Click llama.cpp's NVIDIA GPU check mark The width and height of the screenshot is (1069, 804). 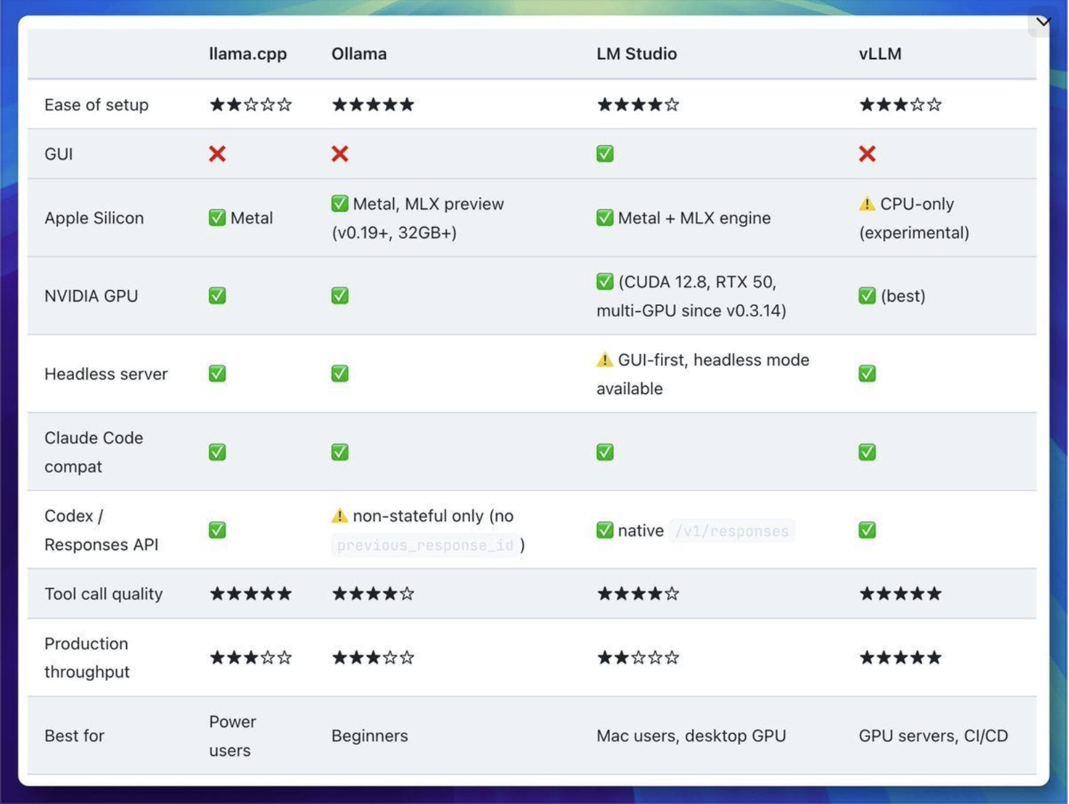point(217,296)
